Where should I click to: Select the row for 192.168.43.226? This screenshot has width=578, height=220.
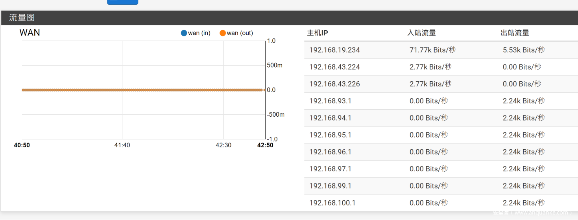(334, 84)
